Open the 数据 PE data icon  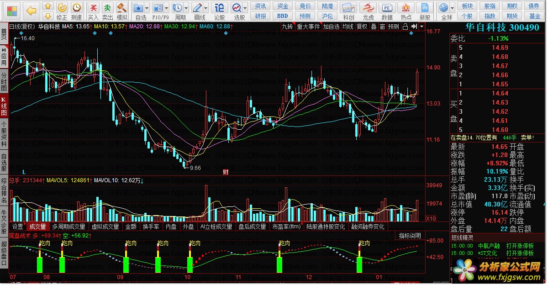tap(387, 11)
